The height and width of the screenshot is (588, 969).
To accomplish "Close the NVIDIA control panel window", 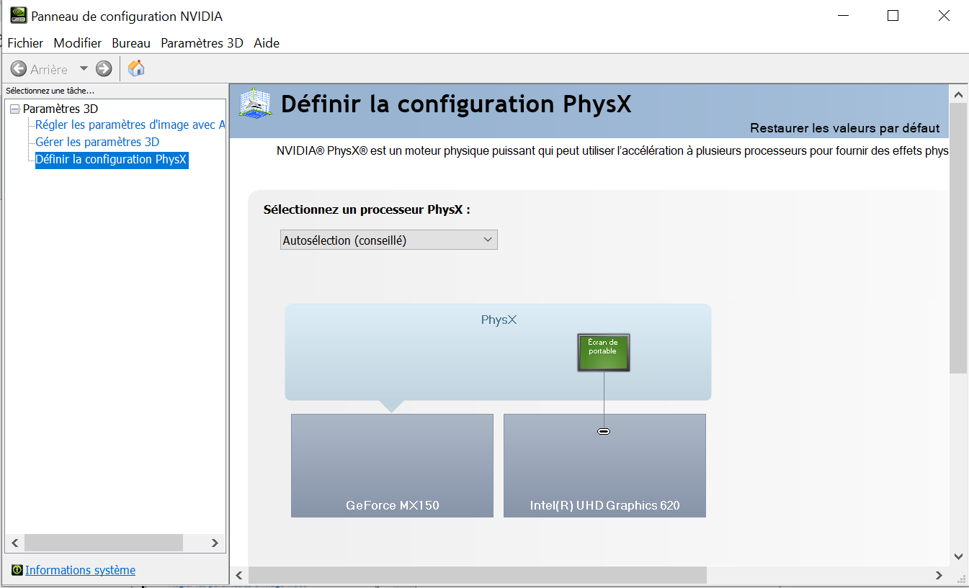I will pyautogui.click(x=943, y=16).
